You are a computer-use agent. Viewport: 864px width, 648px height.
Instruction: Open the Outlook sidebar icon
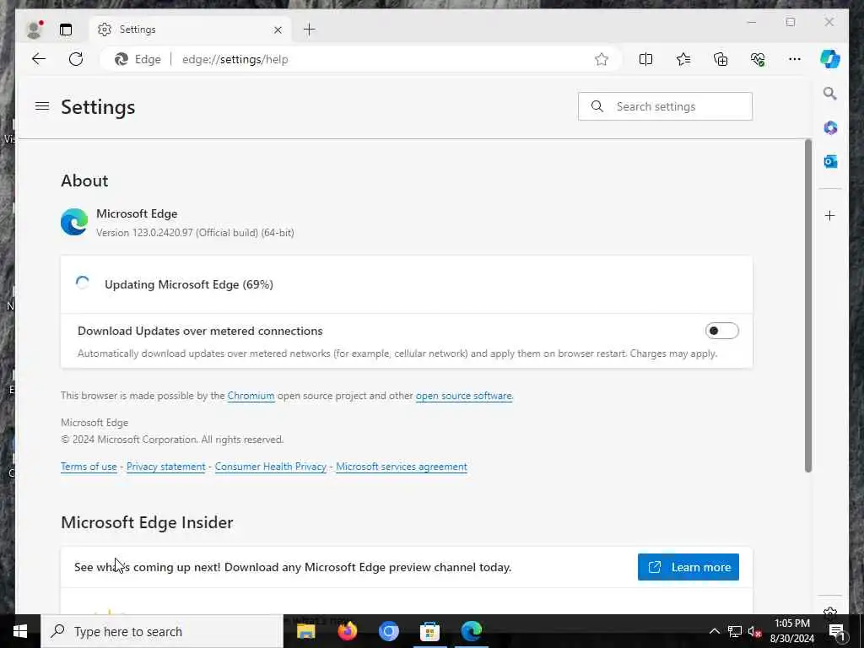coord(830,161)
